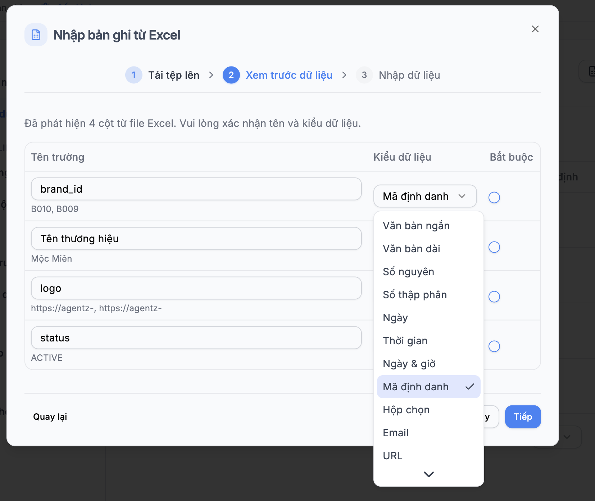Click the Bắt buộc column header
This screenshot has width=595, height=501.
tap(511, 157)
